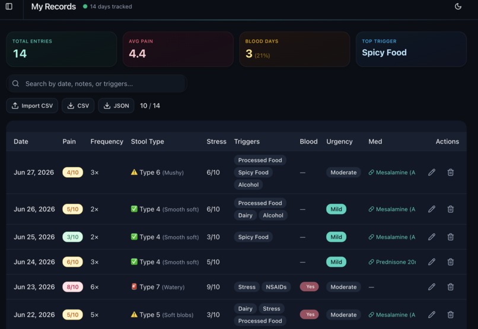This screenshot has width=478, height=329.
Task: Click Dairy trigger tag on Jun 26 row
Action: [x=246, y=215]
